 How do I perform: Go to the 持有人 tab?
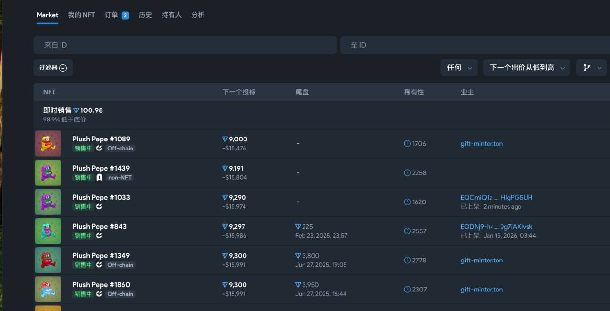coord(172,15)
